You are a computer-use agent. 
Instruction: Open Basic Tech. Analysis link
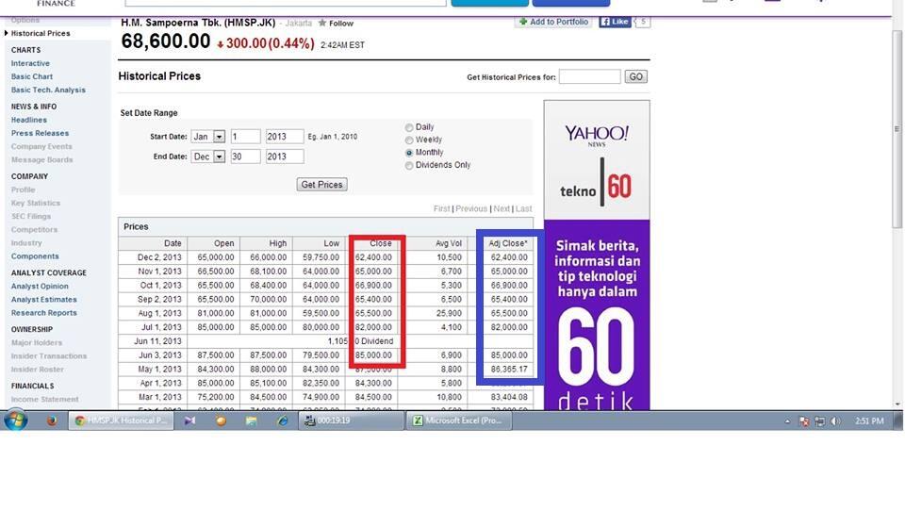pyautogui.click(x=48, y=91)
